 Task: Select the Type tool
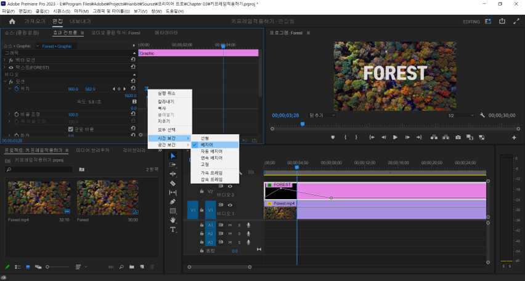click(x=173, y=229)
